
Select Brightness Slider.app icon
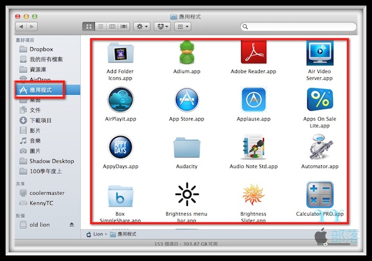254,194
